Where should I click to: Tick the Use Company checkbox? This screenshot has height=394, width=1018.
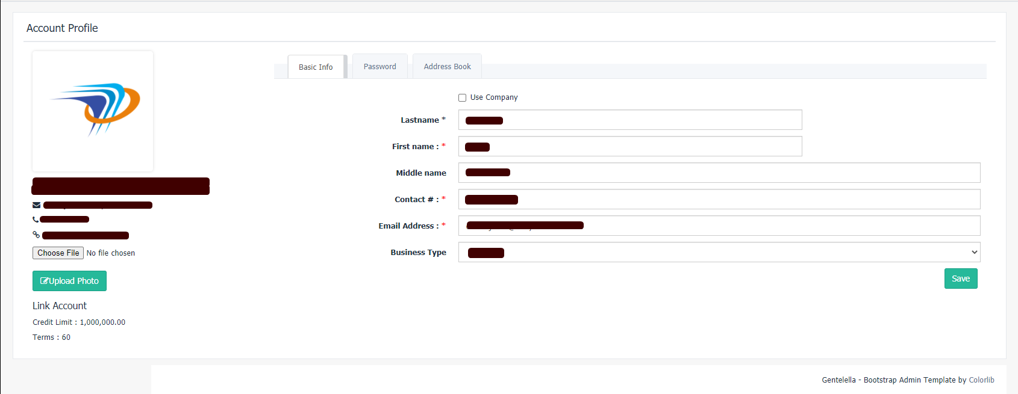462,97
